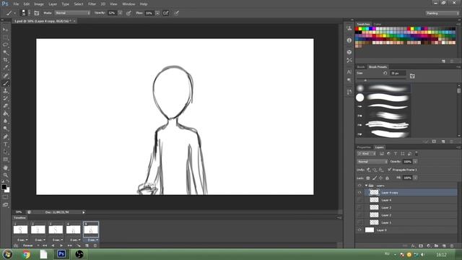Open the Layer menu
462x260 pixels.
(53, 4)
